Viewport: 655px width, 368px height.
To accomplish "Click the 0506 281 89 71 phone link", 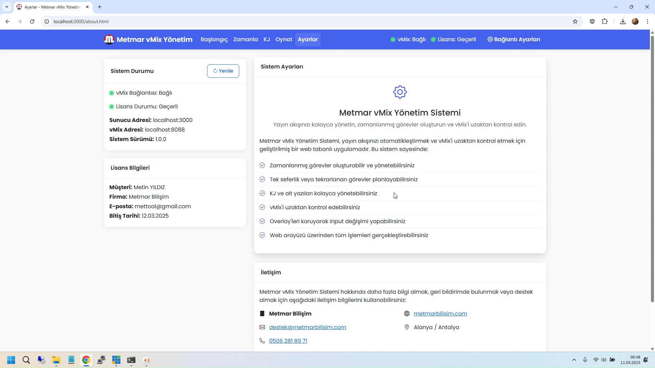I will tap(288, 341).
